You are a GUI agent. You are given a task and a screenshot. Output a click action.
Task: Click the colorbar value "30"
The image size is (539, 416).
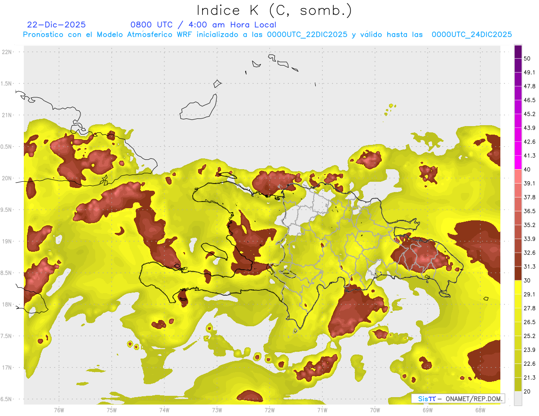pos(527,280)
